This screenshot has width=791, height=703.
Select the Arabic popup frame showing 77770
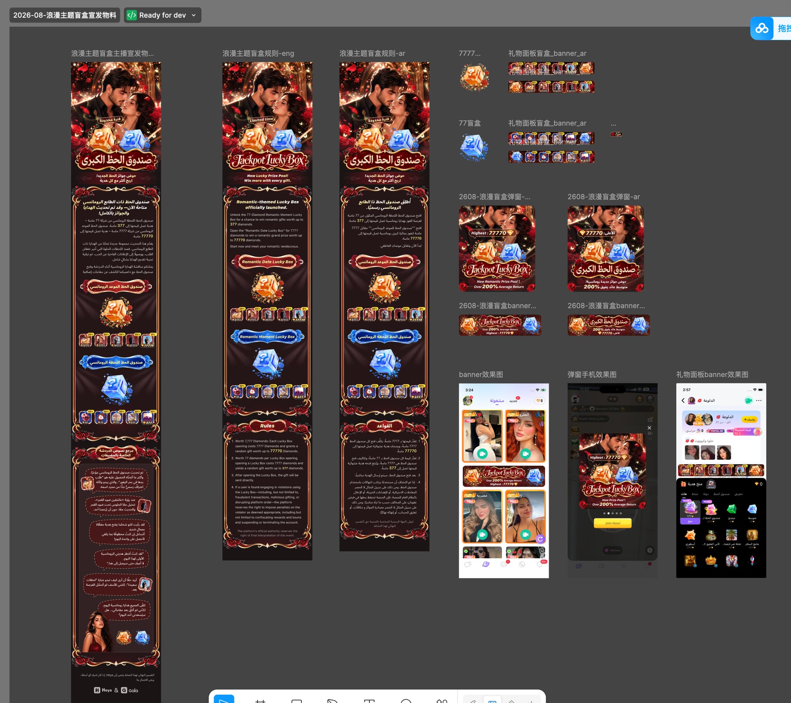tap(606, 248)
